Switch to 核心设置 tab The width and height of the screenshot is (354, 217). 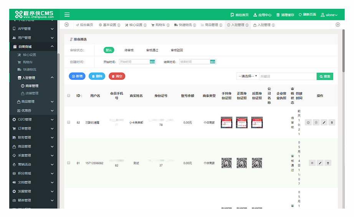pos(134,25)
